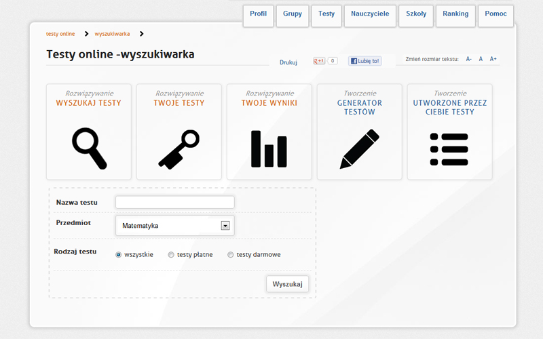
Task: Reset text size with plain A
Action: tap(481, 59)
